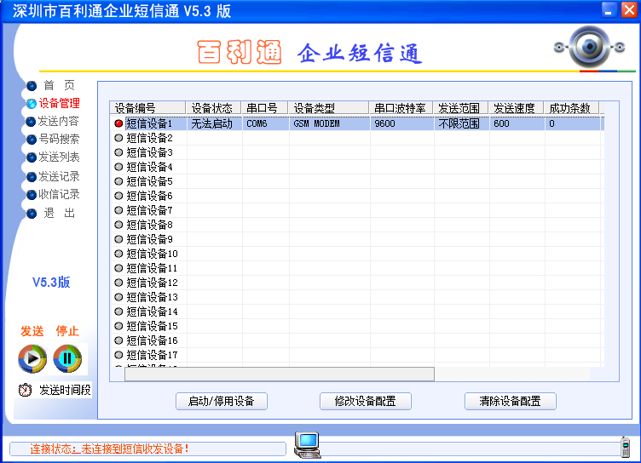The width and height of the screenshot is (641, 463).
Task: Click 退出 to exit the program
Action: tap(60, 213)
